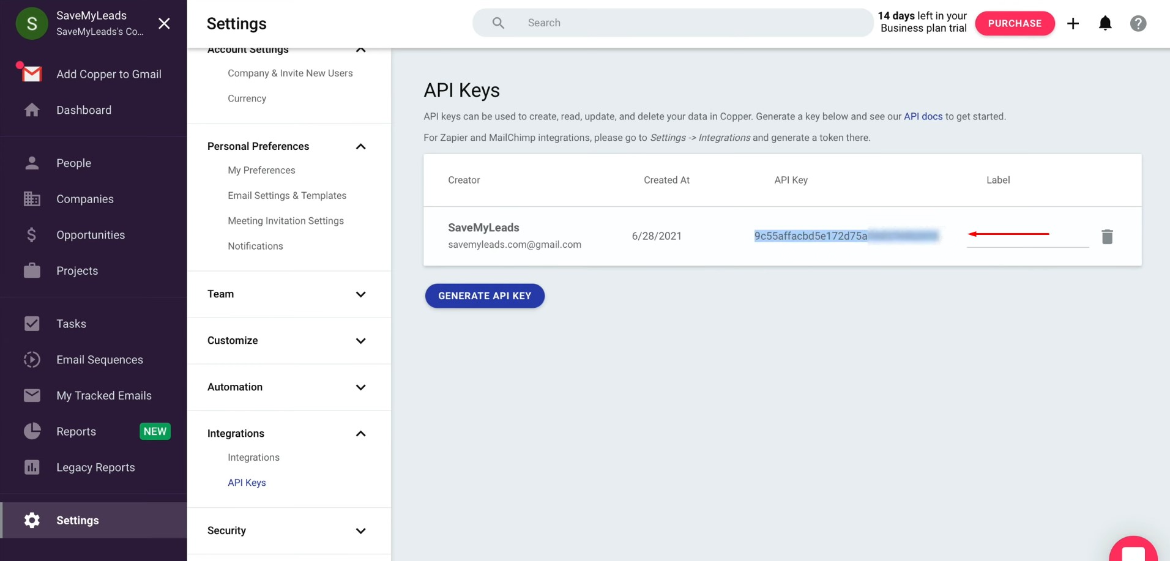Collapse the Integrations section
1170x561 pixels.
360,434
